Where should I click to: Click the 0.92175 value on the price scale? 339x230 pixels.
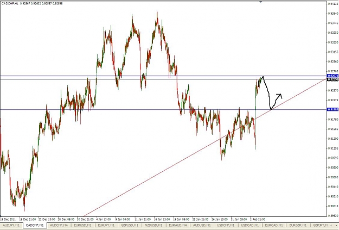[x=333, y=100]
